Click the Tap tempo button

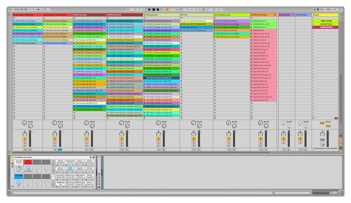pos(10,10)
